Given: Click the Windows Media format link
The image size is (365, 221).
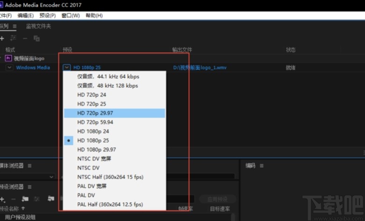Looking at the screenshot, I should pos(33,68).
